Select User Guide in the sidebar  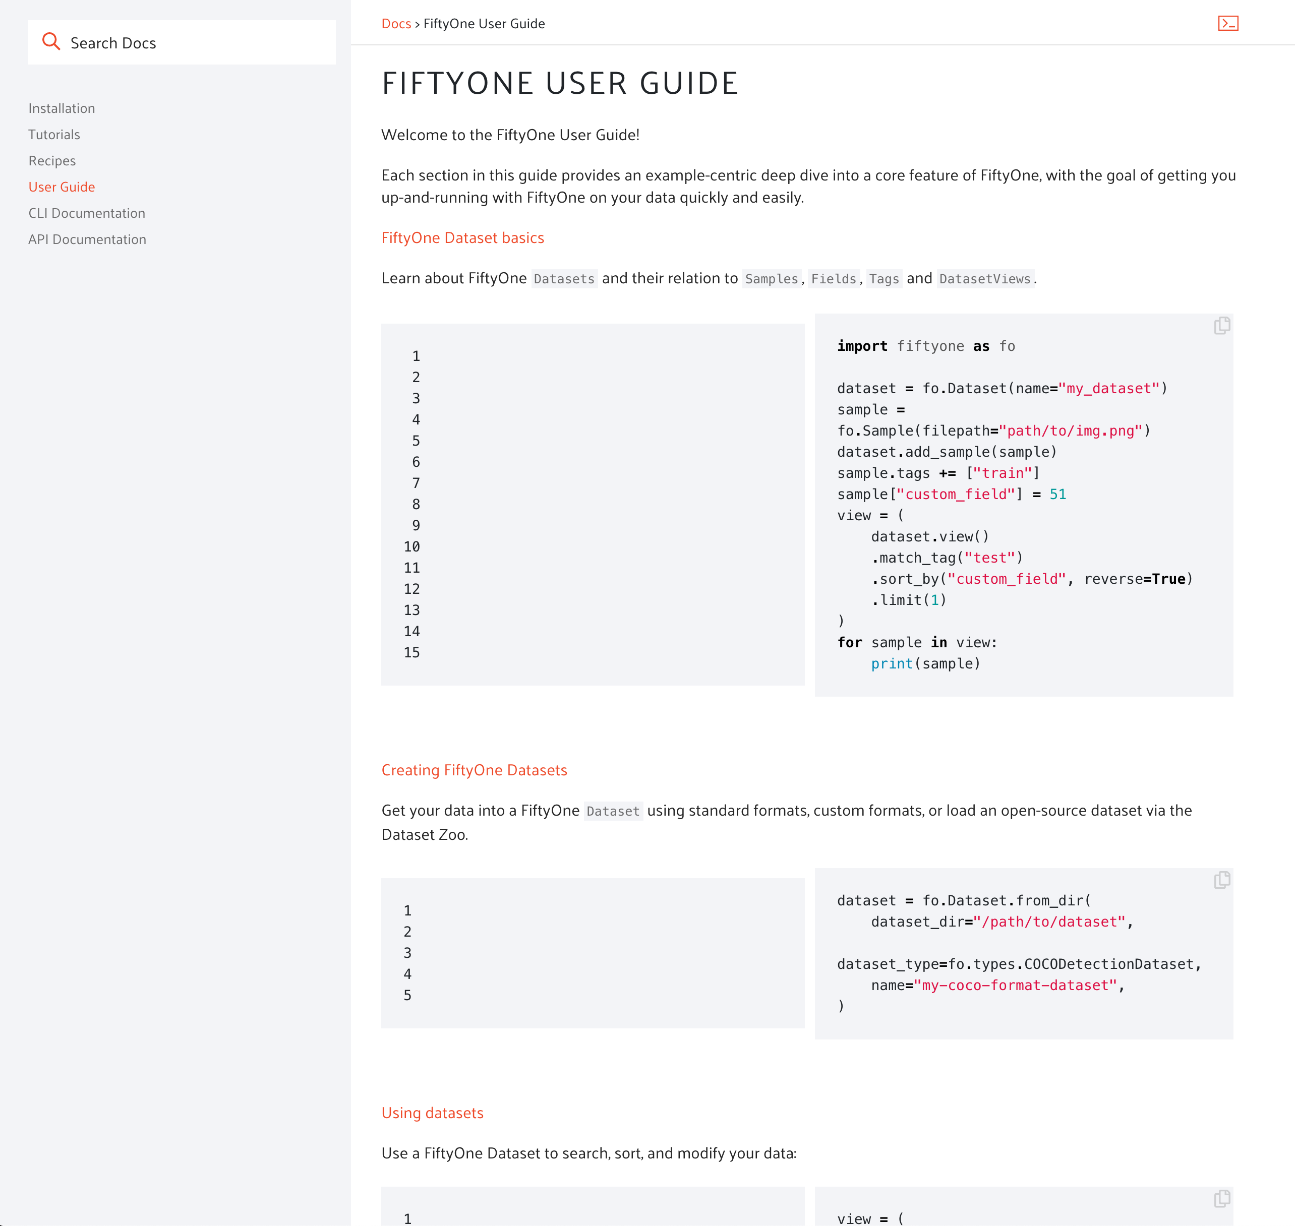62,187
